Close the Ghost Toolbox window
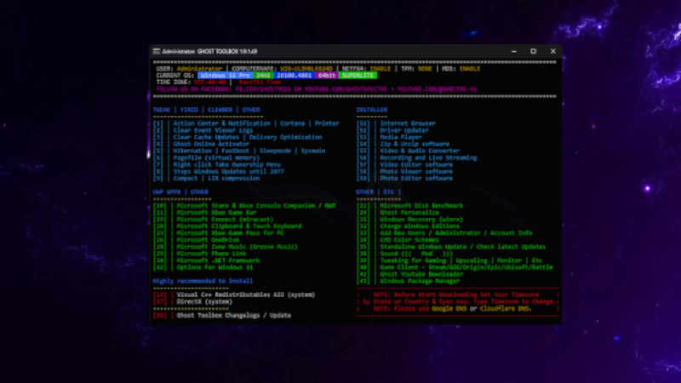This screenshot has height=383, width=681. pos(552,51)
